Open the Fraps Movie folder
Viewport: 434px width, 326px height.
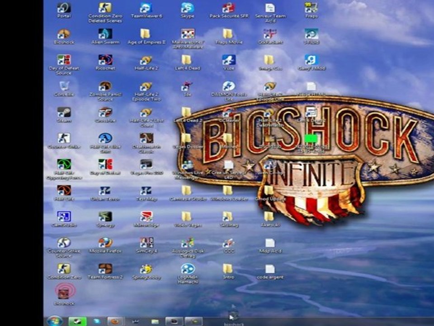tap(229, 36)
